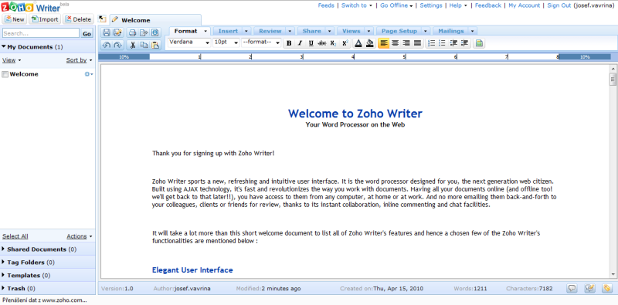The image size is (618, 305).
Task: Switch to the Page Setup tab
Action: tap(399, 31)
